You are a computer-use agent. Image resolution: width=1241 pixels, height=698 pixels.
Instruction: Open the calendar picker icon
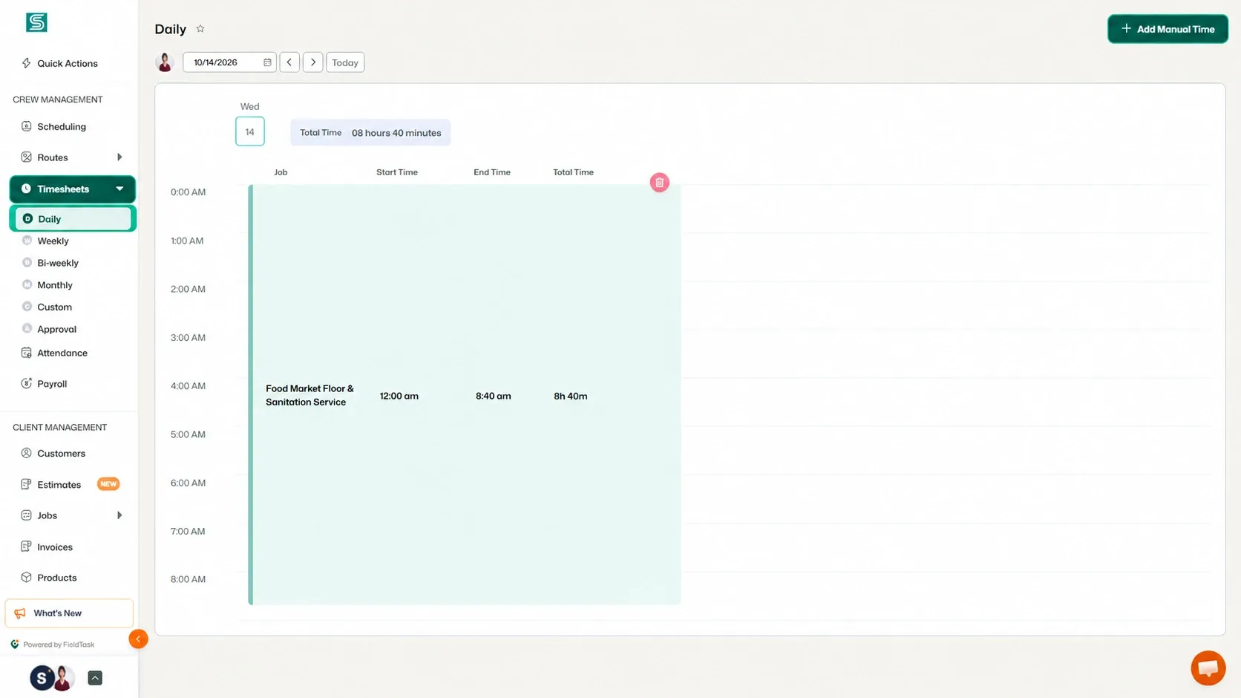[267, 62]
